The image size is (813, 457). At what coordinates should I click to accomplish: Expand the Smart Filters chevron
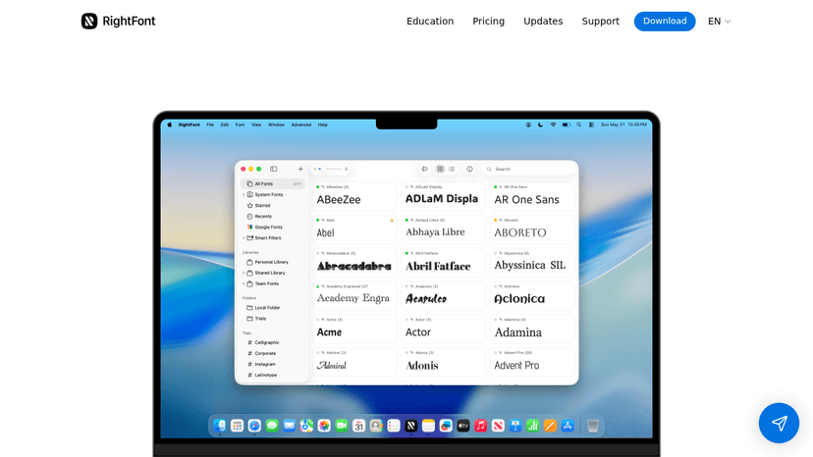click(x=244, y=238)
